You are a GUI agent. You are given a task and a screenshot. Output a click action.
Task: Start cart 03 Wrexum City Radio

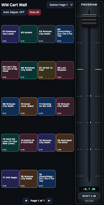47,34
